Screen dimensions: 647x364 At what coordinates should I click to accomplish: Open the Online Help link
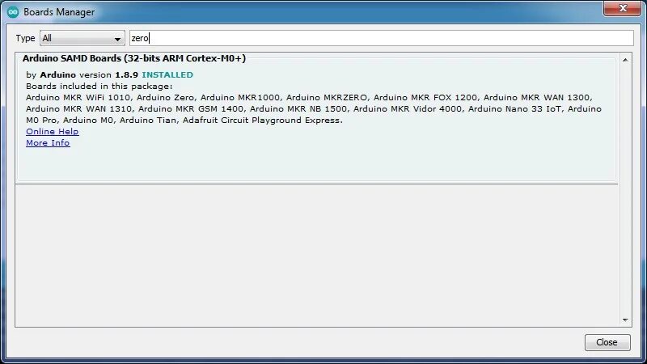click(x=52, y=131)
